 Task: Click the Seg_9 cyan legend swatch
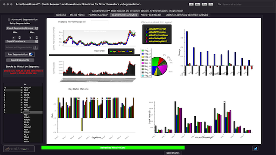pyautogui.click(x=143, y=76)
